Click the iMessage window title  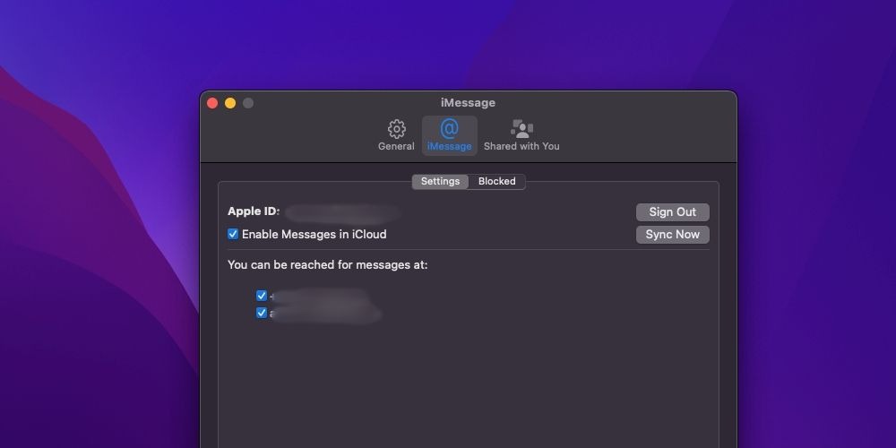pos(468,103)
